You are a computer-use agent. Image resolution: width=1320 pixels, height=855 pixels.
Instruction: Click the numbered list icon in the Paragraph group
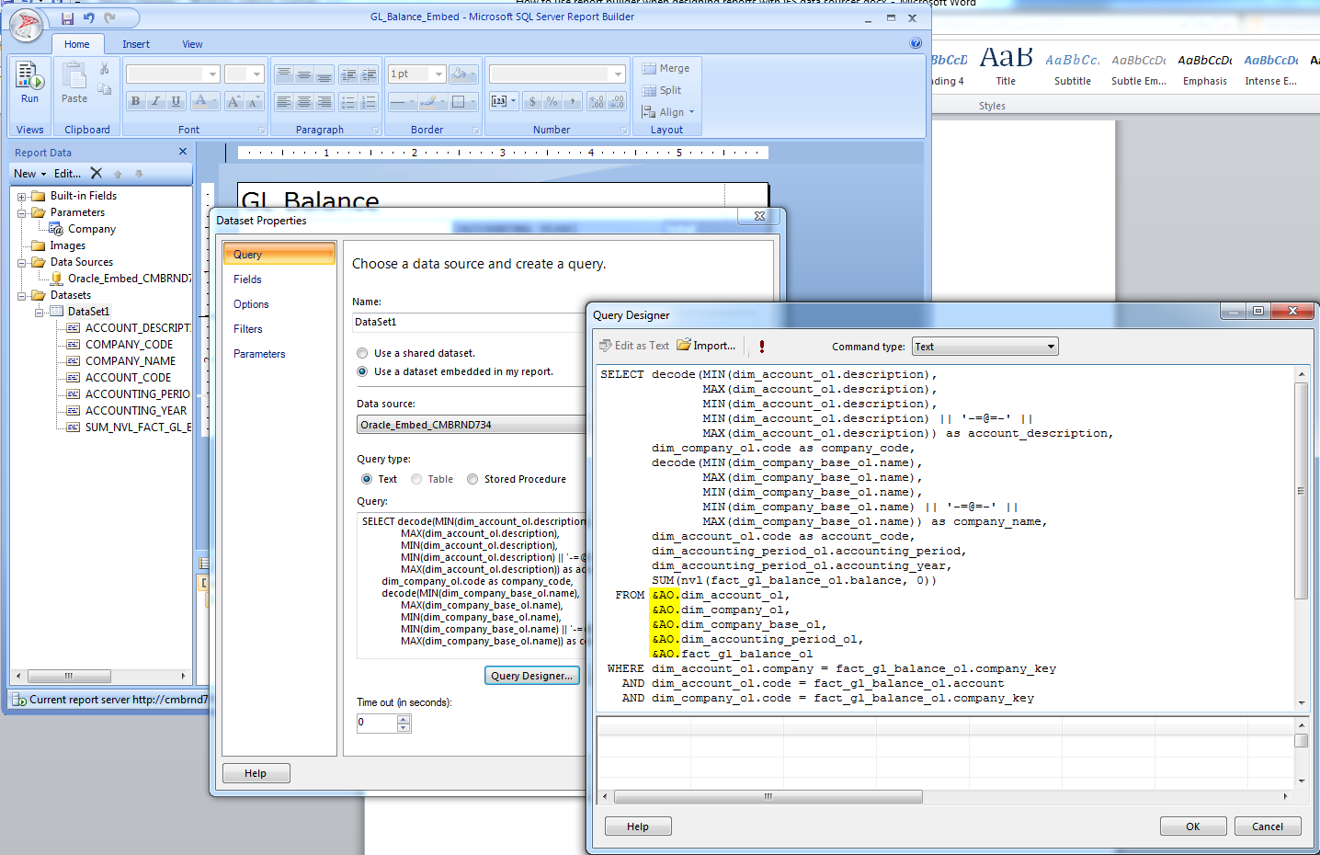pyautogui.click(x=369, y=102)
